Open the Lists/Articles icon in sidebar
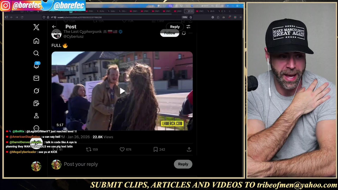The width and height of the screenshot is (338, 190). [x=36, y=103]
